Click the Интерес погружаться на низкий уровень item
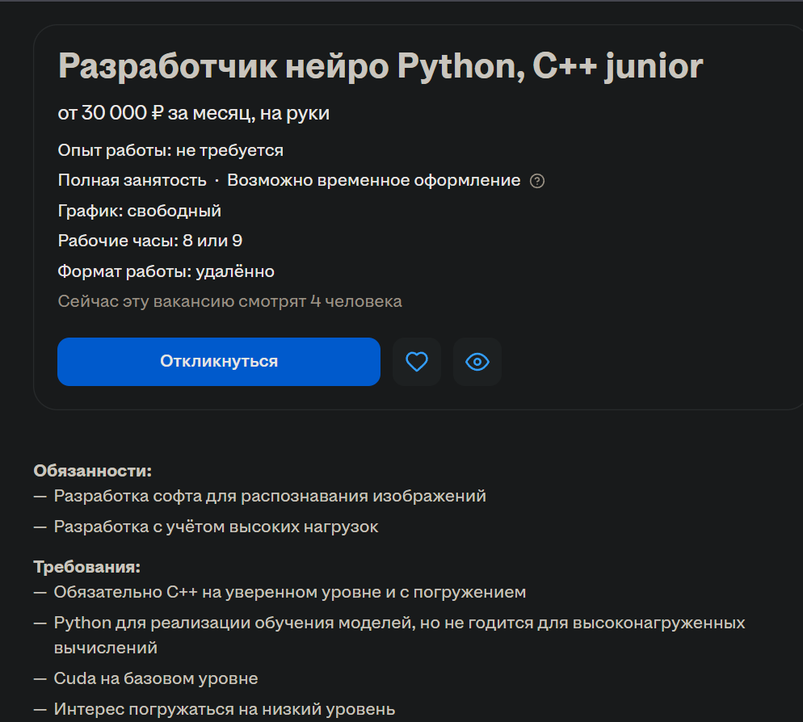 (225, 709)
